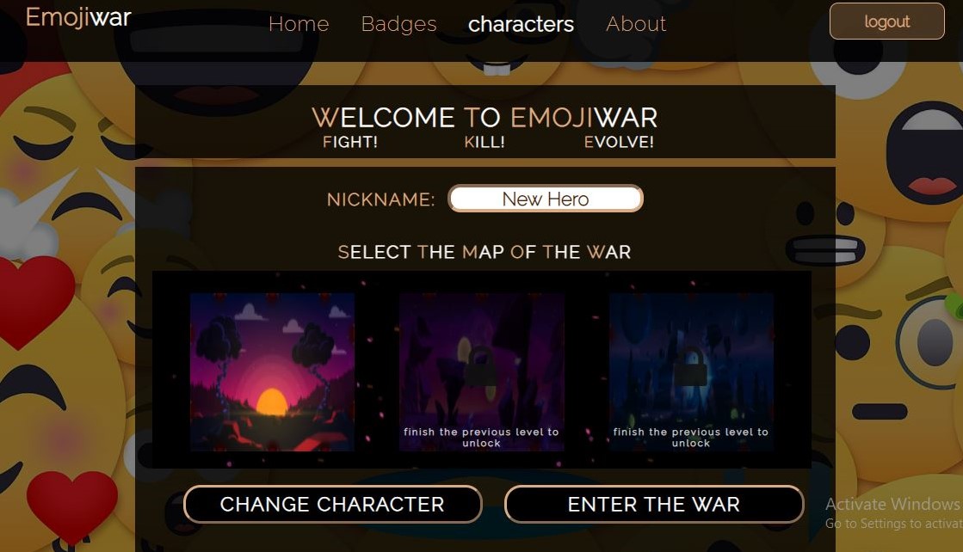Select the locked purple map thumbnail
The height and width of the screenshot is (552, 963).
pos(482,371)
